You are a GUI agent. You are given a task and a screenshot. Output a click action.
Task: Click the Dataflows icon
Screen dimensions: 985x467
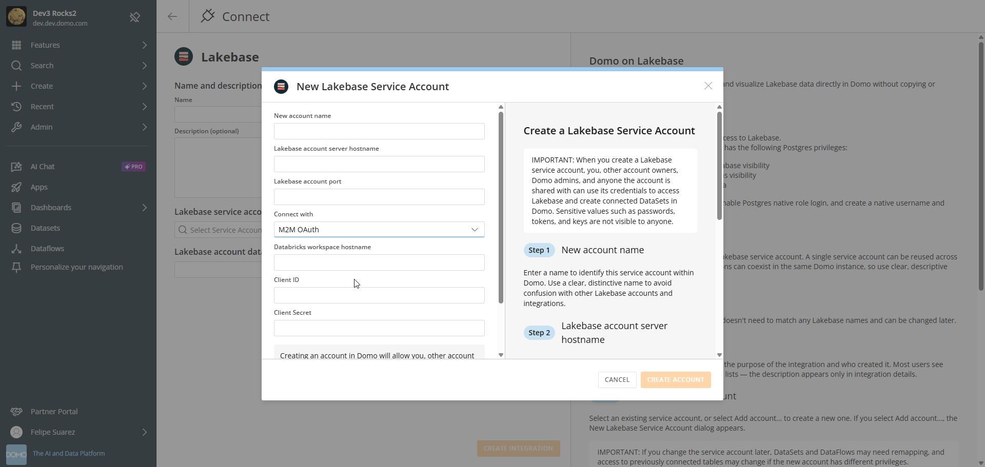click(16, 249)
